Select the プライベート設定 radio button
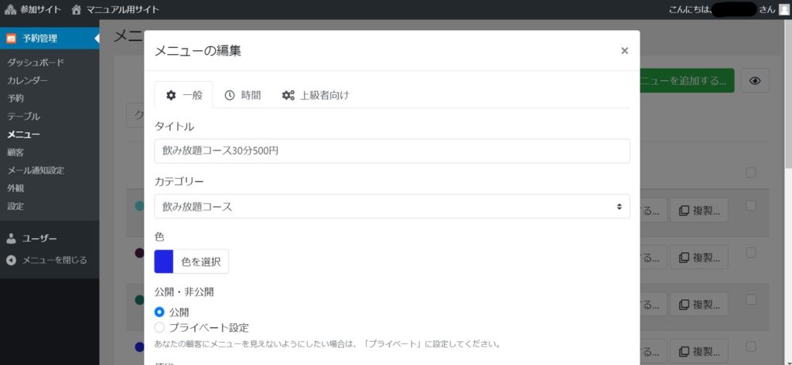Screen dimensions: 792x365 point(159,327)
